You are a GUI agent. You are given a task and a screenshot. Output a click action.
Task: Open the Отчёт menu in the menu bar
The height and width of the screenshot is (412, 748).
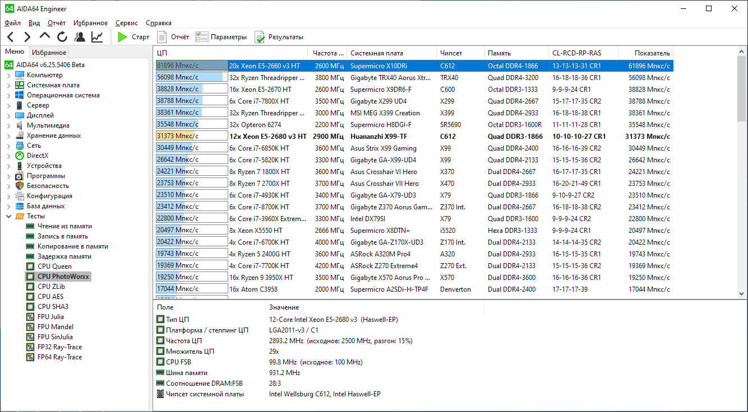click(57, 23)
